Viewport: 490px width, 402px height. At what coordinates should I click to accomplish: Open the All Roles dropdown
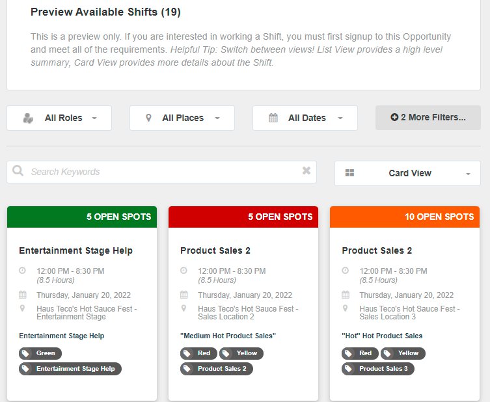click(x=59, y=118)
